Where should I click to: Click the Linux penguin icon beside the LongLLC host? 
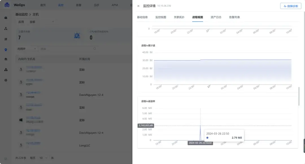(x=21, y=145)
